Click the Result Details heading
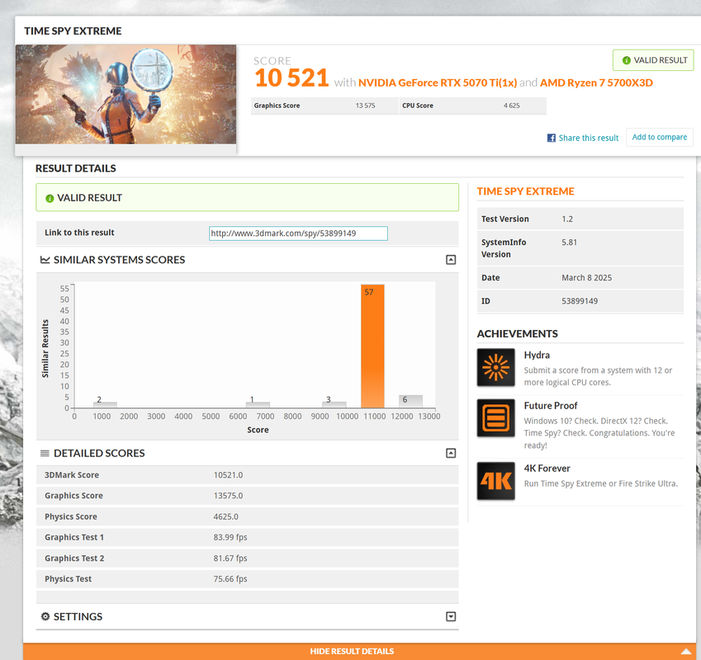The image size is (701, 660). (76, 168)
